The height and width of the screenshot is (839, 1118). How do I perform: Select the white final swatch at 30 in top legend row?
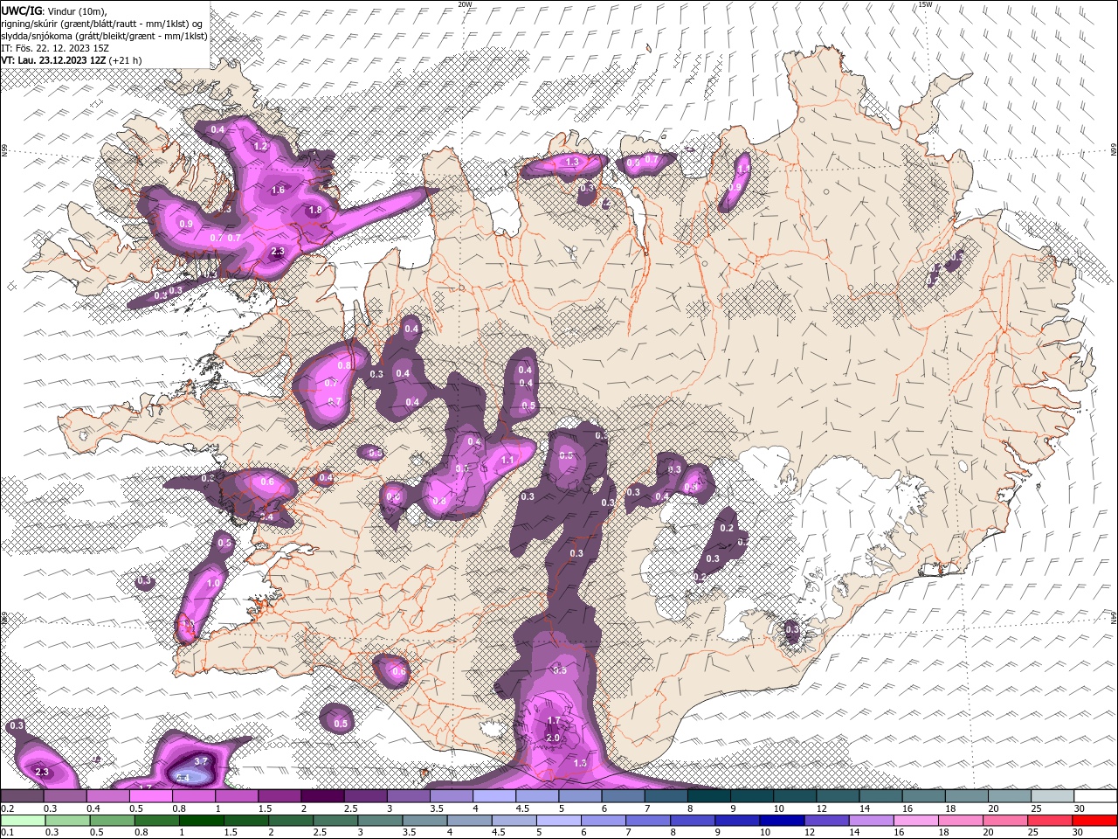(x=1095, y=796)
